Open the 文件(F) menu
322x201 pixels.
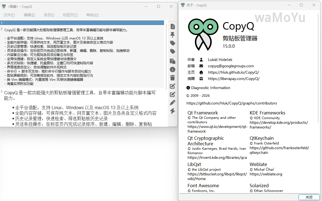[9, 15]
